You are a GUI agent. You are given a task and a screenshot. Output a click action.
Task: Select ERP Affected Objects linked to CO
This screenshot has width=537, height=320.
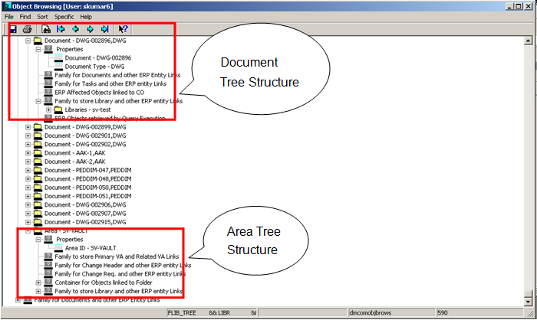point(100,92)
